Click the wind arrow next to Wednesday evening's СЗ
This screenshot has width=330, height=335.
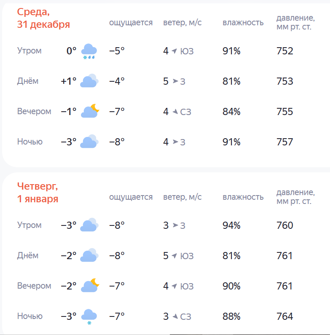(x=174, y=112)
